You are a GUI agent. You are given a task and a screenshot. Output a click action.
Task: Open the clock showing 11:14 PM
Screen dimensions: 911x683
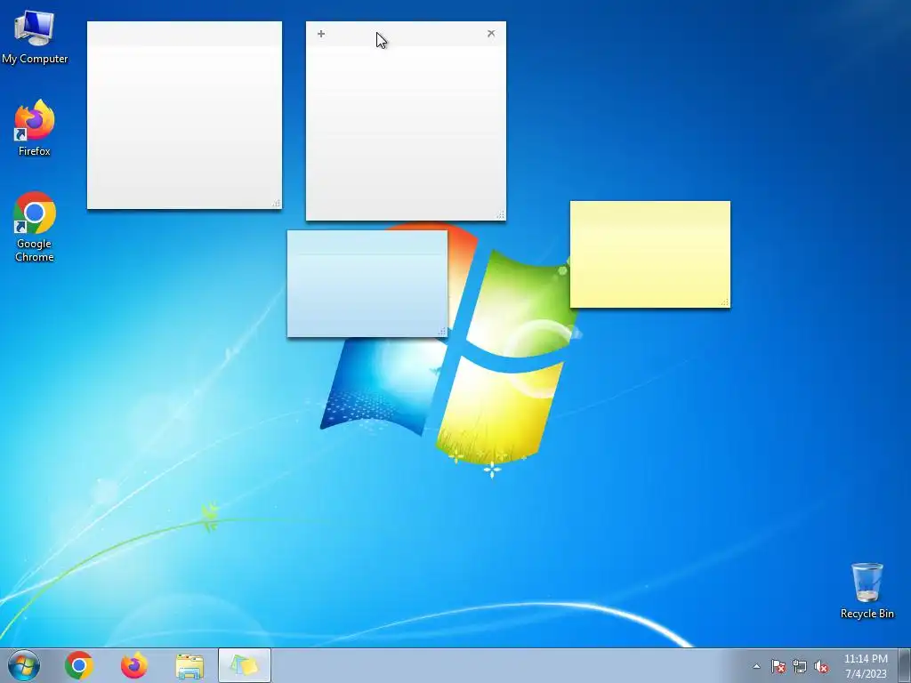[866, 666]
